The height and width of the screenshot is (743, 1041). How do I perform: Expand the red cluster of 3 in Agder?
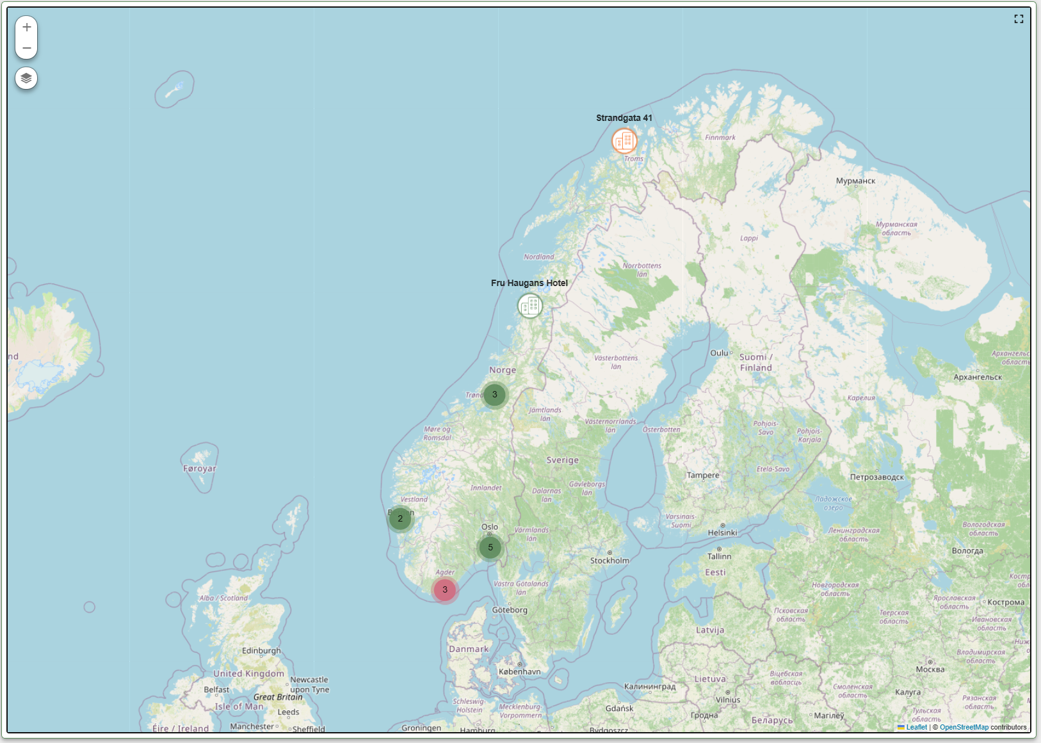pyautogui.click(x=445, y=590)
